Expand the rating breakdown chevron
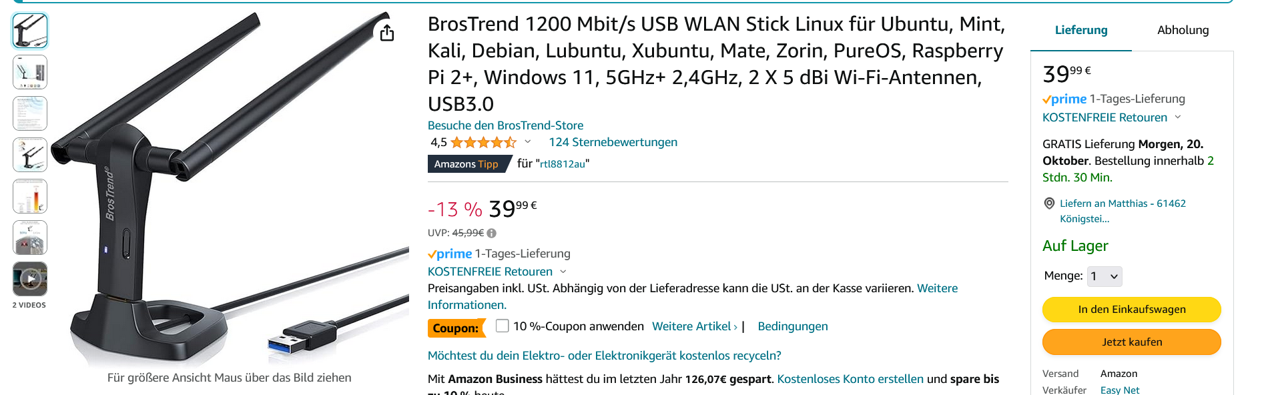This screenshot has height=395, width=1262. coord(528,141)
